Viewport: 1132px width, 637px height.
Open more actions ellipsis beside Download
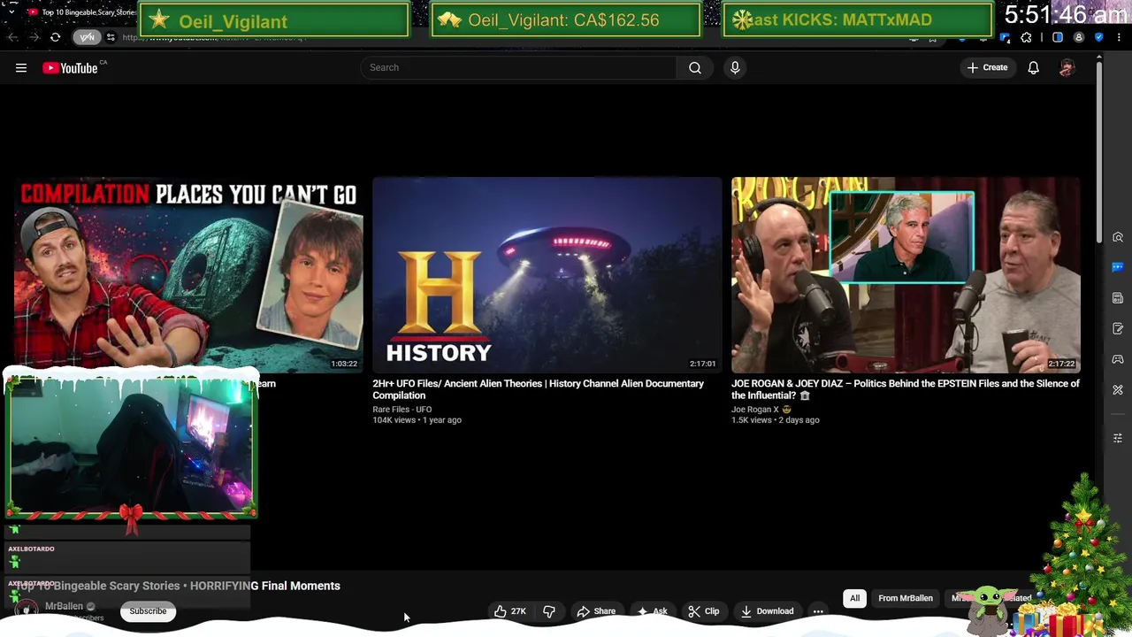pyautogui.click(x=818, y=611)
